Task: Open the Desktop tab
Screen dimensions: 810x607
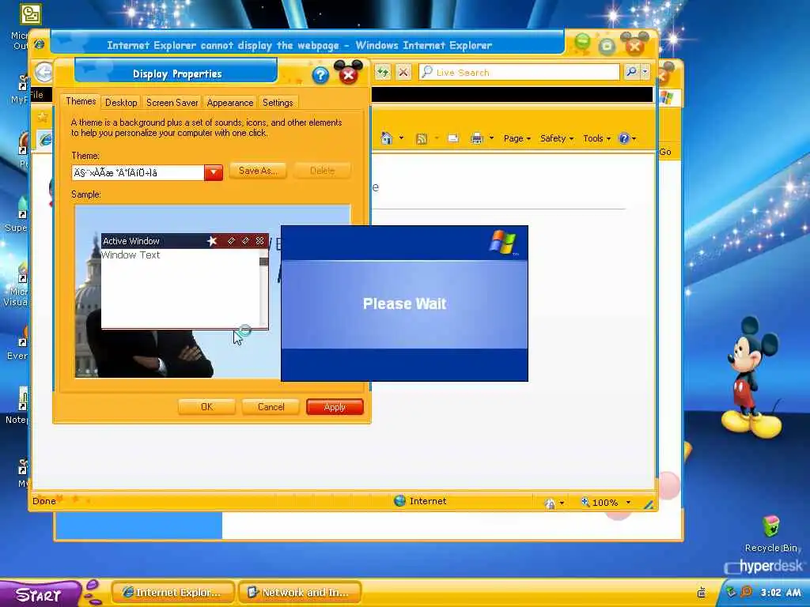Action: point(121,102)
